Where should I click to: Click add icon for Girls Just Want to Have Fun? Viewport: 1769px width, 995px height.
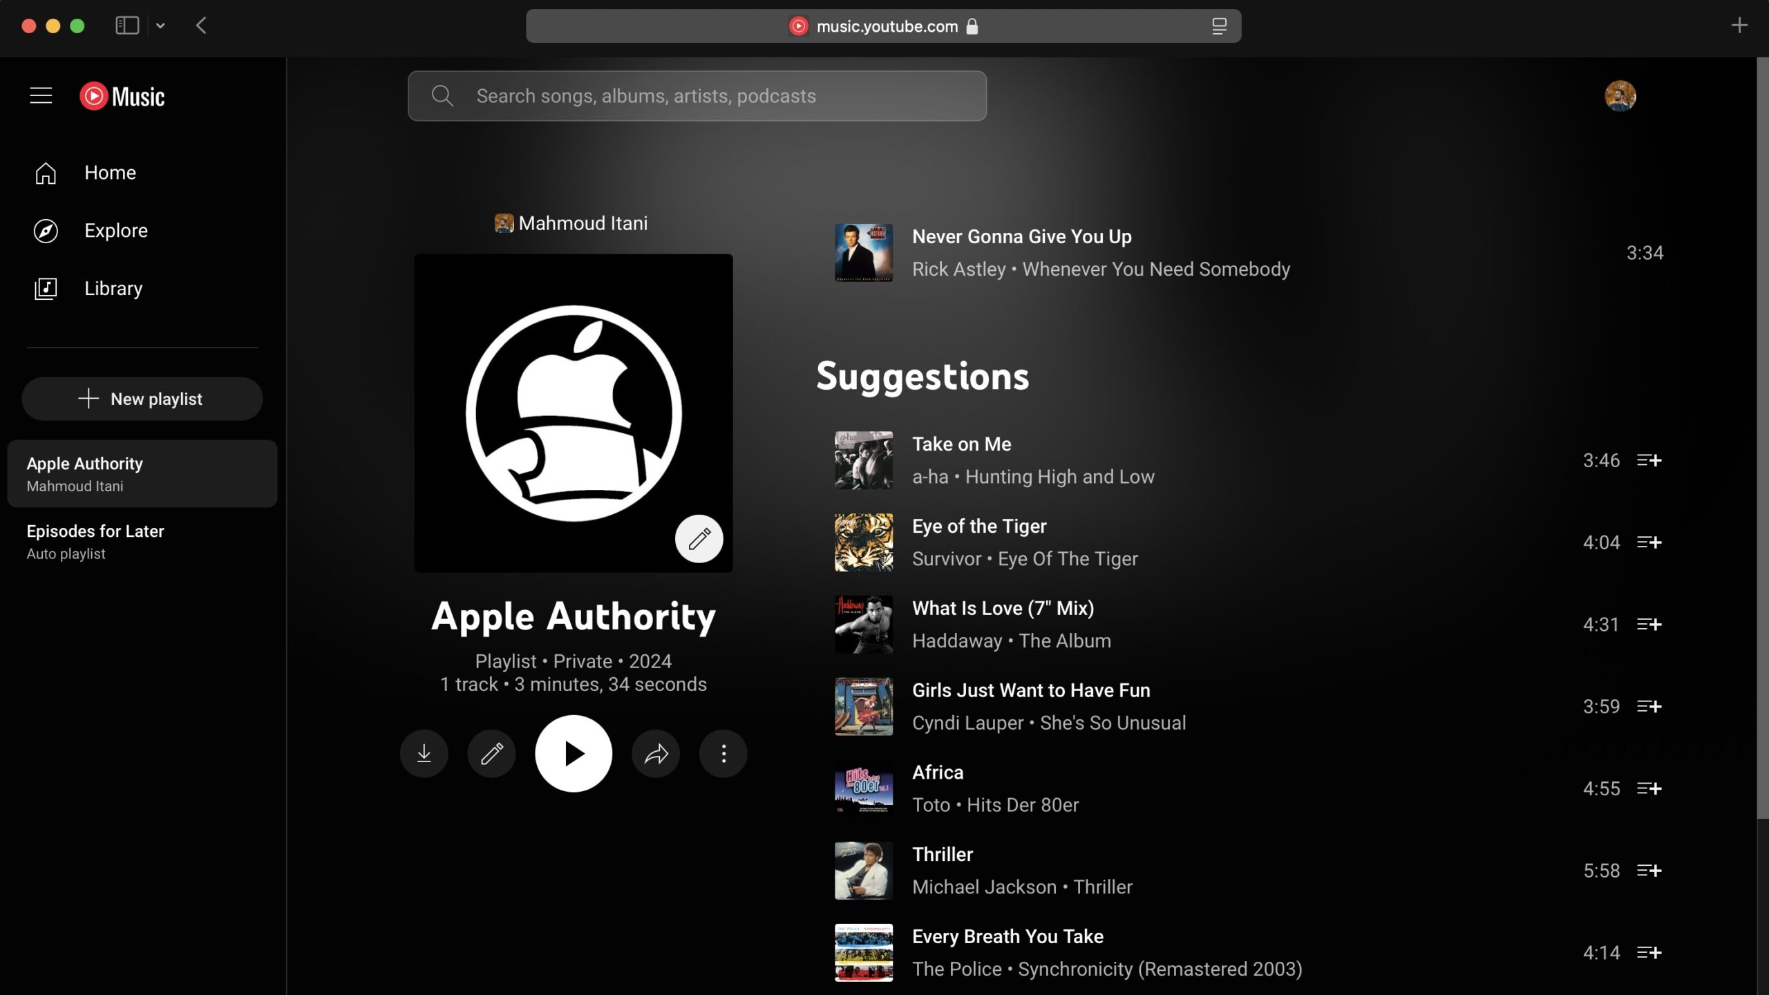1650,706
